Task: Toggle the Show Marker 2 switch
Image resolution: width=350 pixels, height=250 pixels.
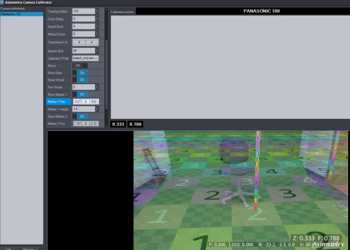Action: pos(80,116)
